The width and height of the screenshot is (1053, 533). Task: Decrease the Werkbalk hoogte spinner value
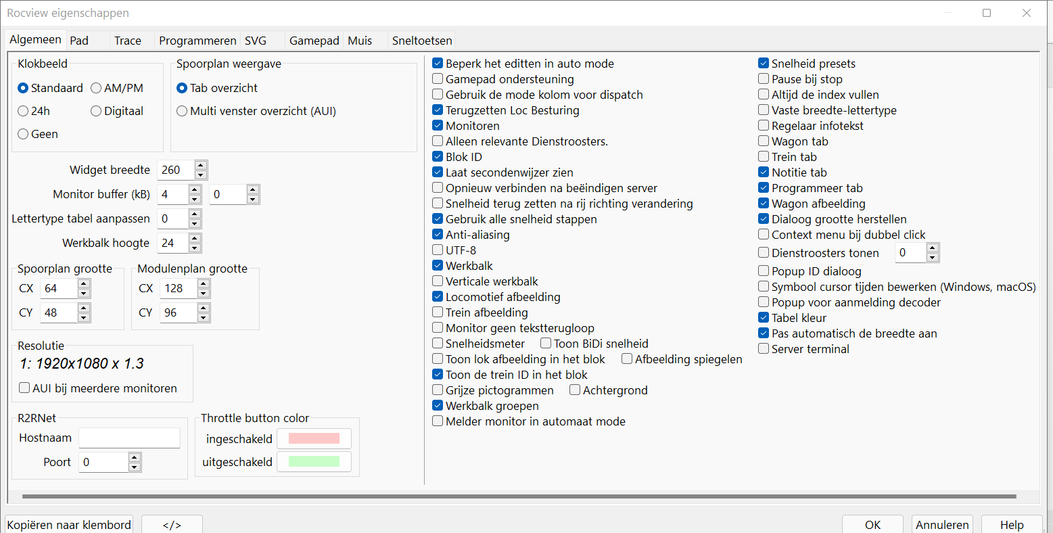point(195,248)
